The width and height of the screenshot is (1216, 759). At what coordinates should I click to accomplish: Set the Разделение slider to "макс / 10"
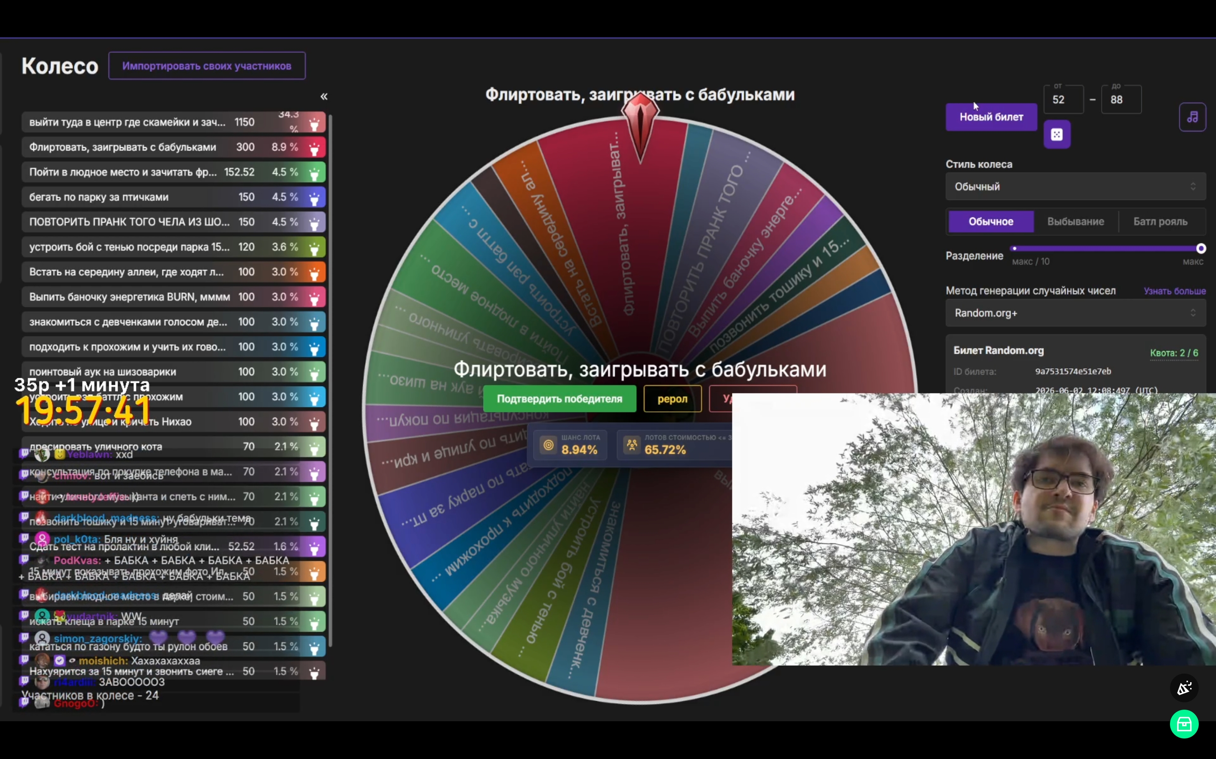tap(1015, 248)
